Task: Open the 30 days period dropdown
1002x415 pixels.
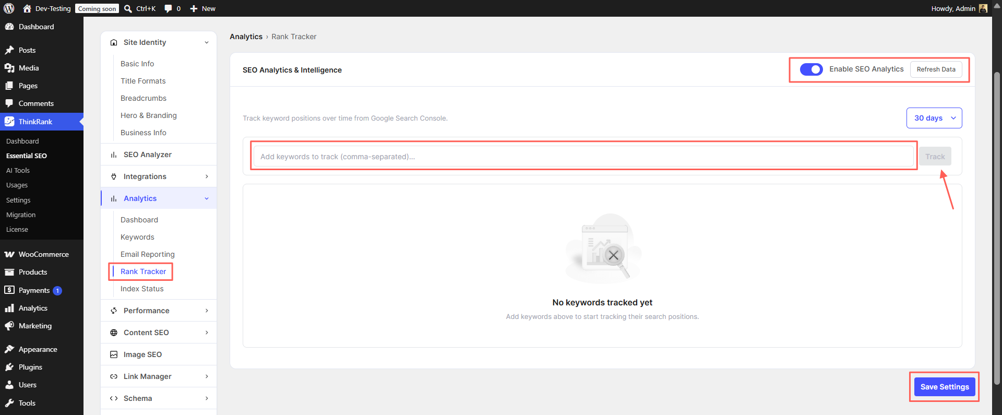Action: 934,118
